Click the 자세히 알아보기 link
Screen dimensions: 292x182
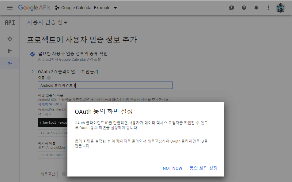50,104
